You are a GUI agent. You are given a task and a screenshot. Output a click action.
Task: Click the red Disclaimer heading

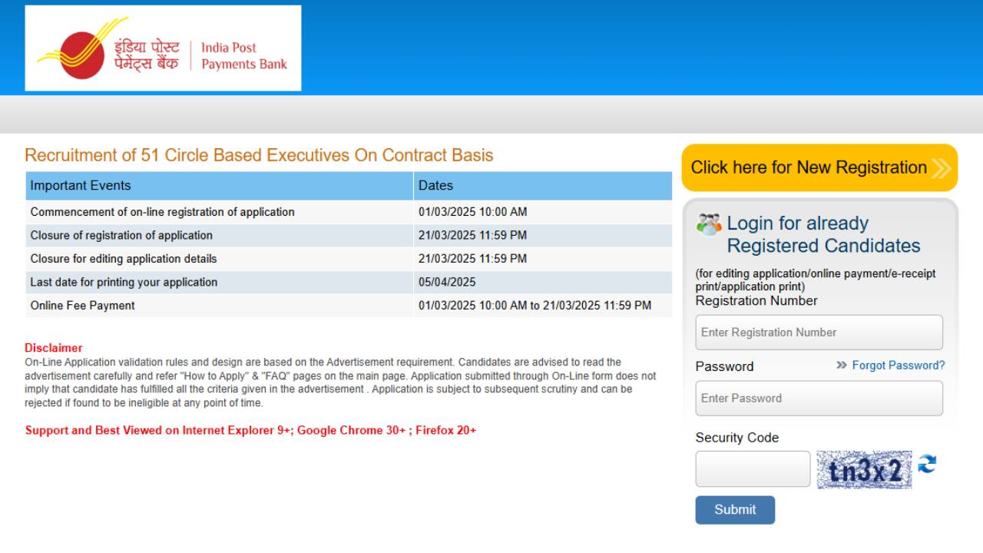(x=54, y=348)
